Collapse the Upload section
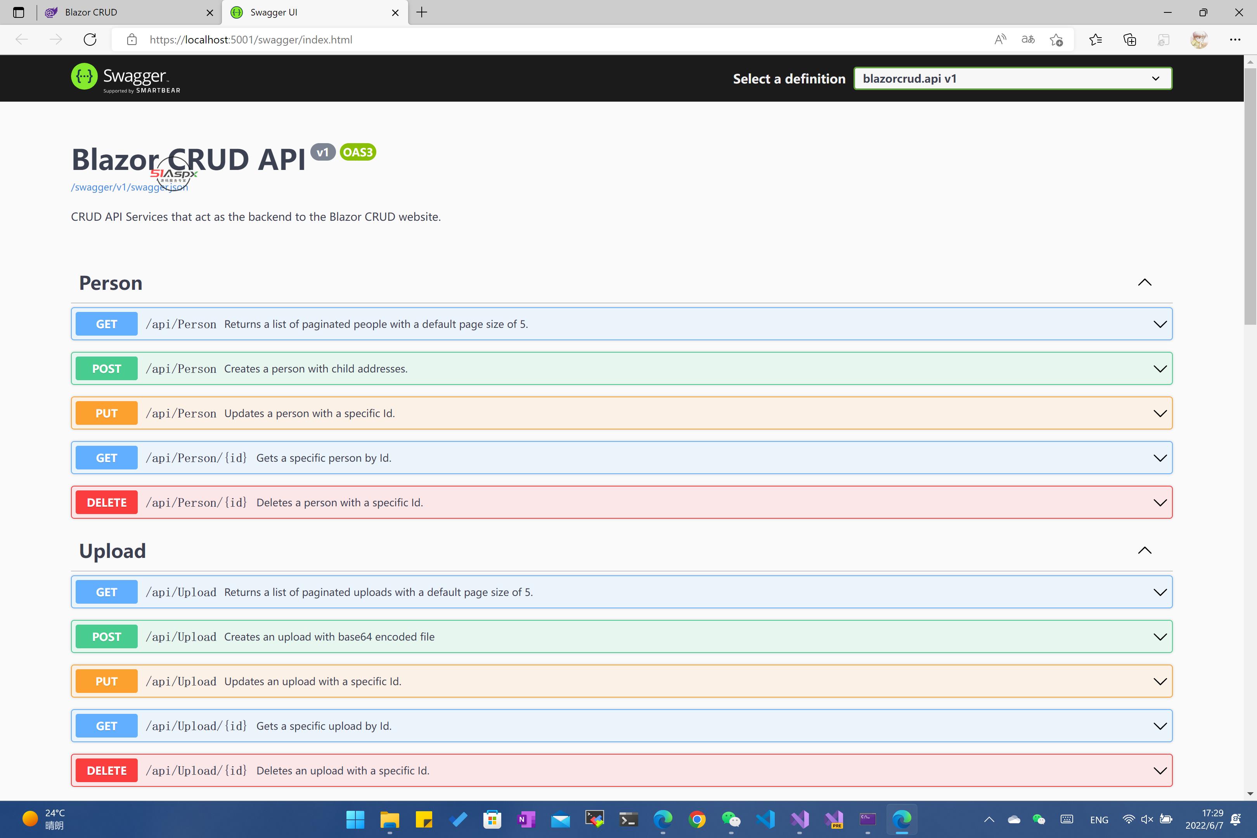Screen dimensions: 1257x838 (x=1144, y=551)
